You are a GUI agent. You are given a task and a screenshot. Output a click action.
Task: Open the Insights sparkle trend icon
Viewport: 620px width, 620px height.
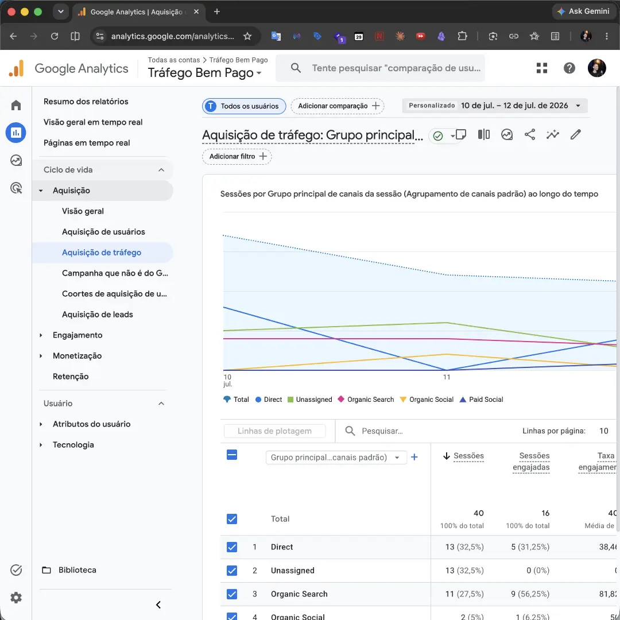[552, 134]
